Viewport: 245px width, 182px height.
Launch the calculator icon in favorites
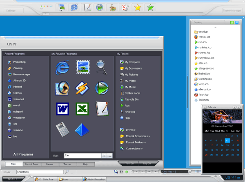(x=62, y=129)
